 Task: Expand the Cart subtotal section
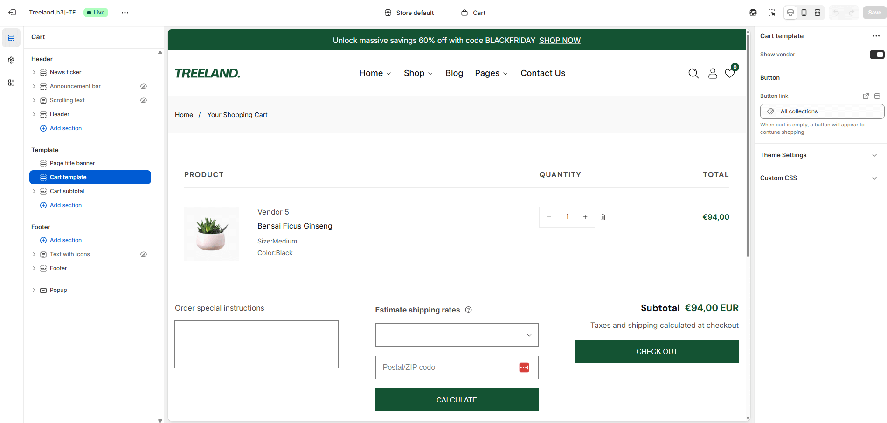tap(34, 191)
